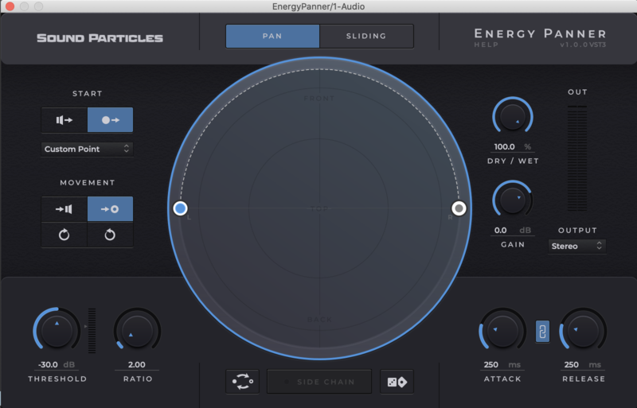Open the Help link under Energy Panner
Viewport: 637px width, 408px height.
pos(485,45)
